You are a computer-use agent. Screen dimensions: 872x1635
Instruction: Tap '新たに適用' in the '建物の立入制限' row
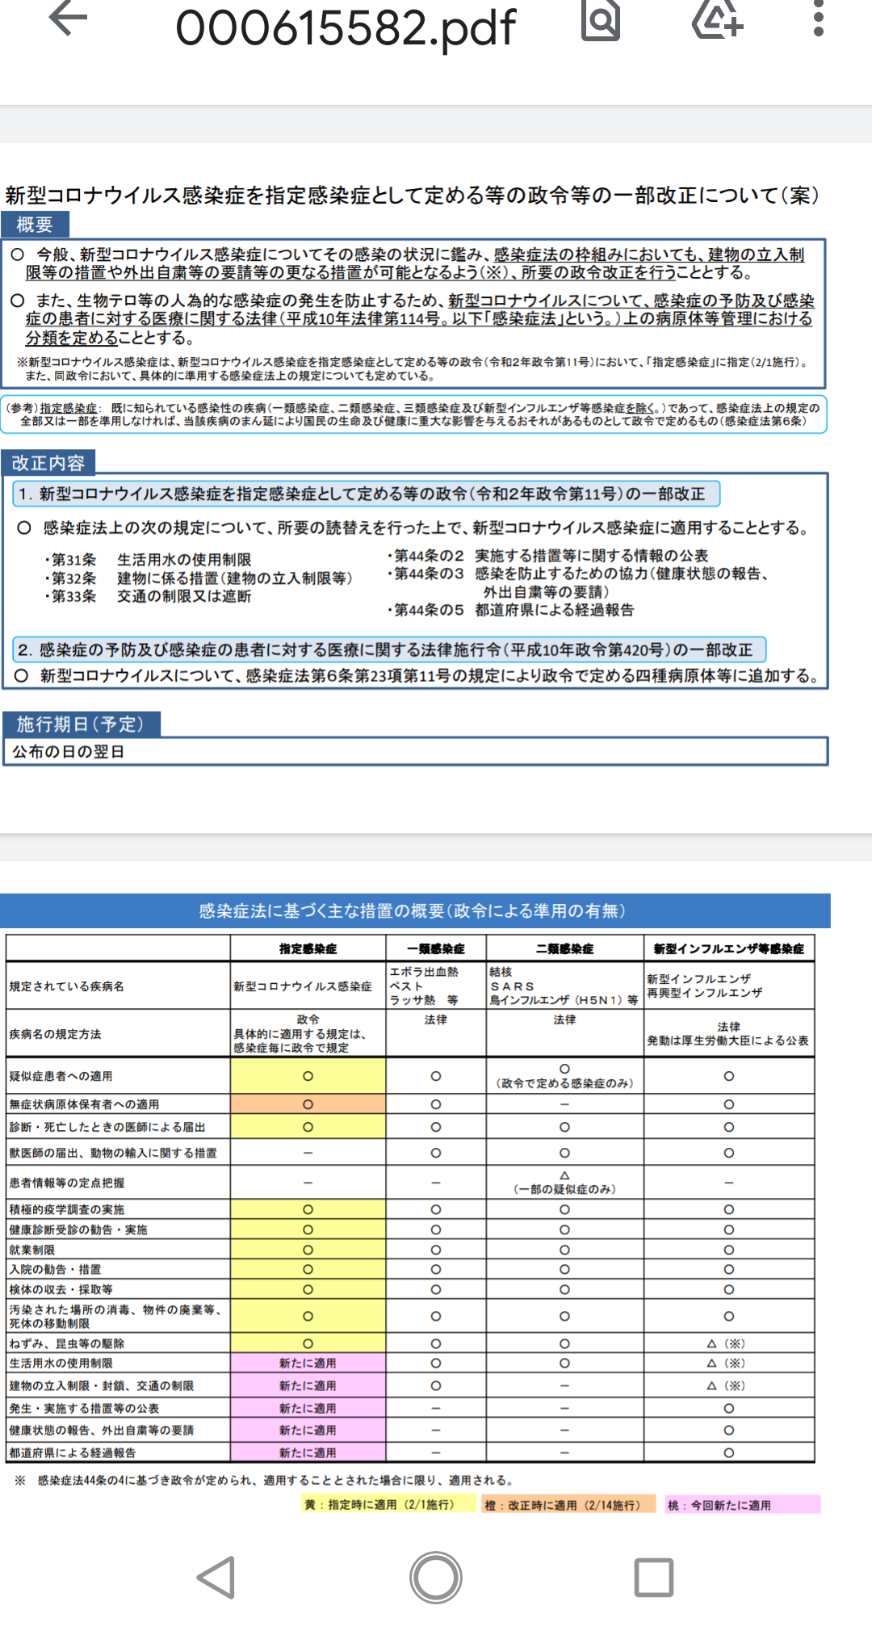[308, 1385]
